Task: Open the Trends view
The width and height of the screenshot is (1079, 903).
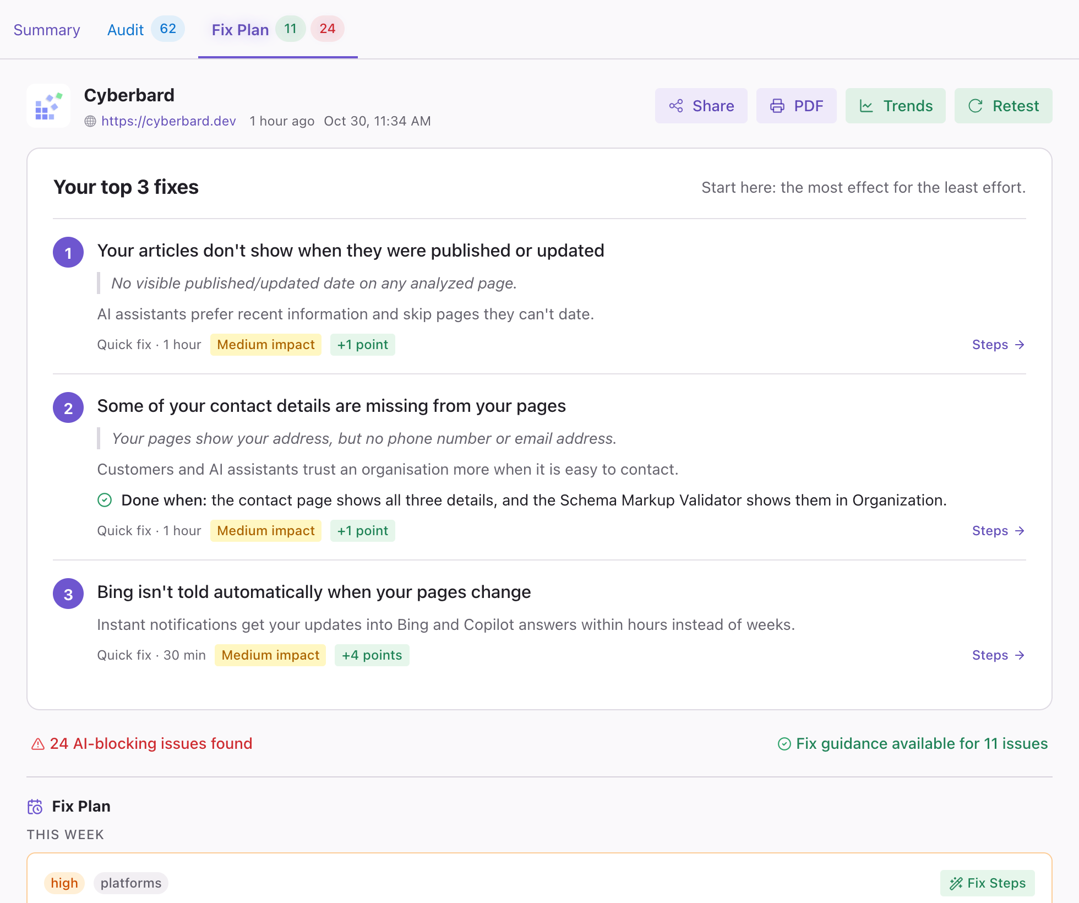Action: (895, 106)
